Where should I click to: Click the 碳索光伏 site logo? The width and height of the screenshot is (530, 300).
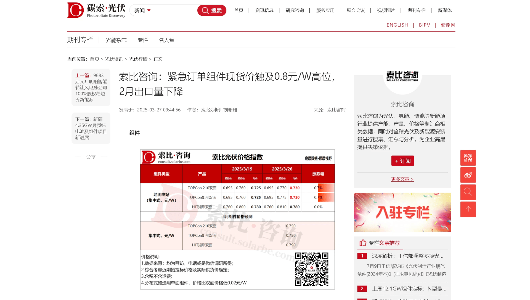(96, 10)
